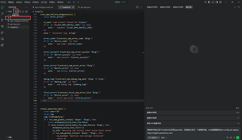The width and height of the screenshot is (242, 140).
Task: Select the first chat session tab
Action: coord(152,7)
